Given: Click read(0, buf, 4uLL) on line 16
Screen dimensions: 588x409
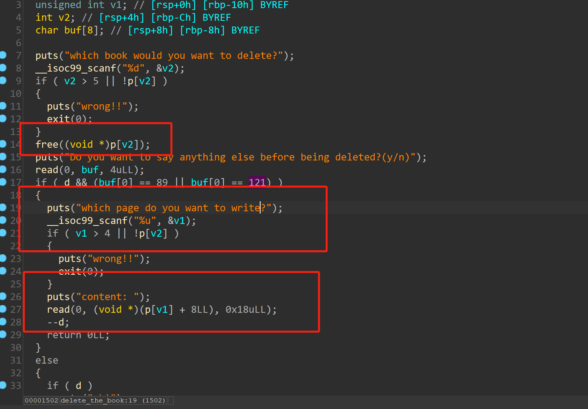Looking at the screenshot, I should (x=90, y=170).
